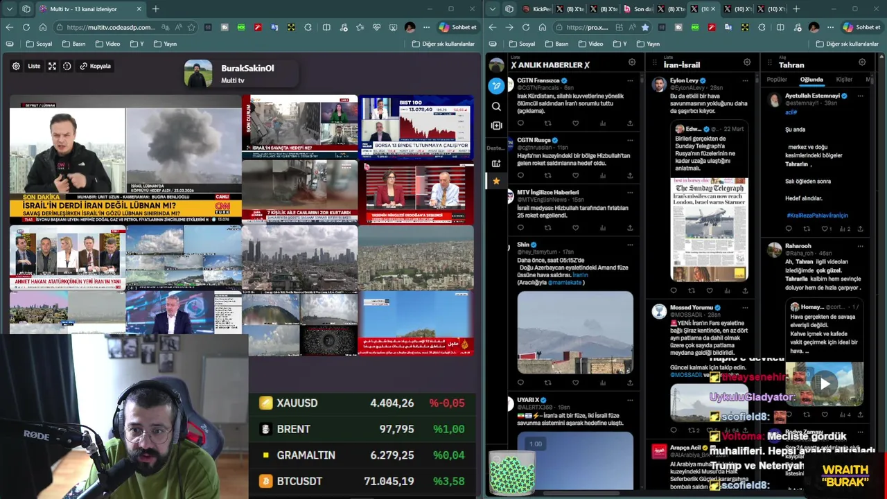
Task: Open @mamlekate mention in Shin post
Action: (x=565, y=282)
